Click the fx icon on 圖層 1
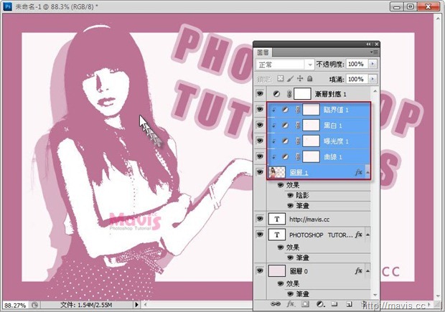 (358, 172)
